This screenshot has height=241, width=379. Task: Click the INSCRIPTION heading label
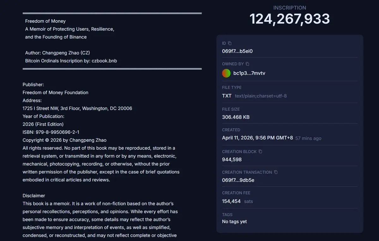coord(290,8)
